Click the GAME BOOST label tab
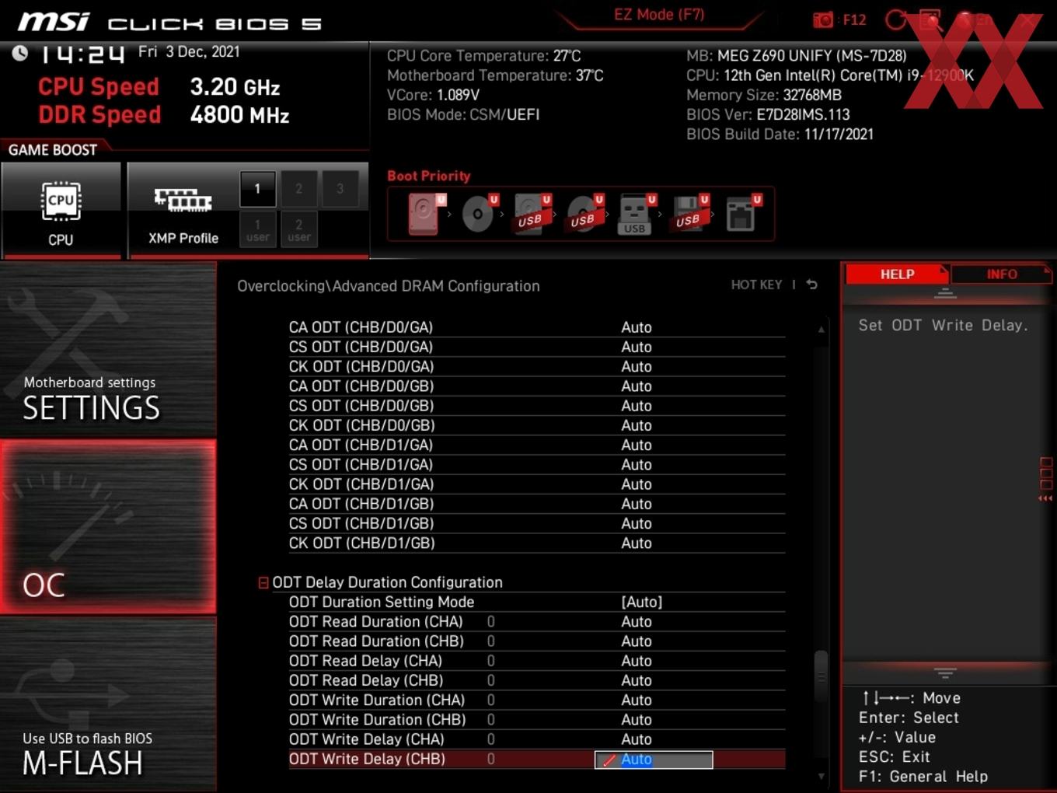 pyautogui.click(x=53, y=149)
